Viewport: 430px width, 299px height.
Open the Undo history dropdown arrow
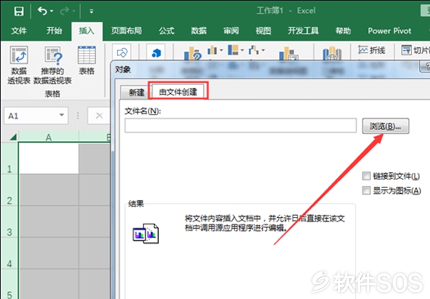(x=52, y=11)
